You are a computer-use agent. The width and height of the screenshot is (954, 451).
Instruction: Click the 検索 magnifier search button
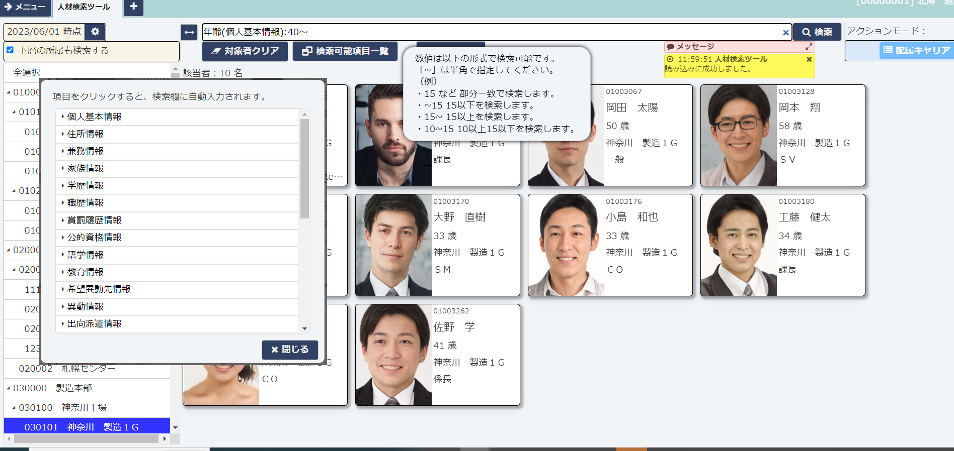pos(817,32)
